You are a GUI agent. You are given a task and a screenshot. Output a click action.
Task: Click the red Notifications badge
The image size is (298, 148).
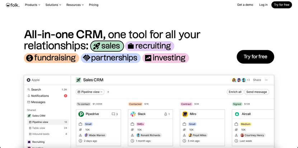(66, 96)
